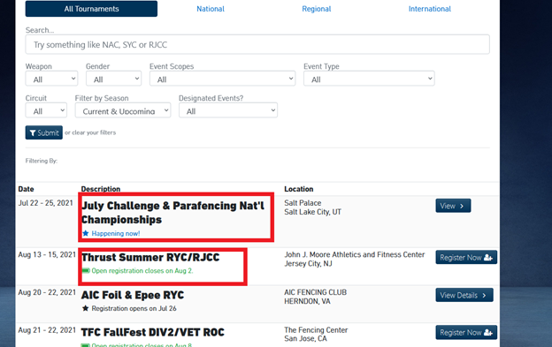Open Thrust Summer RYC/RJCC tournament

[150, 258]
